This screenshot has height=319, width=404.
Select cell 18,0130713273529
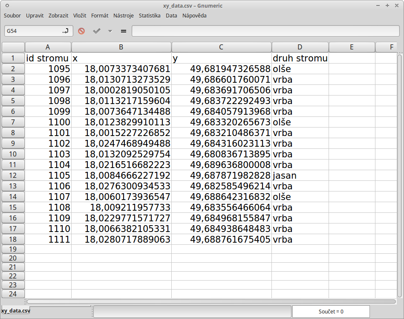(121, 79)
